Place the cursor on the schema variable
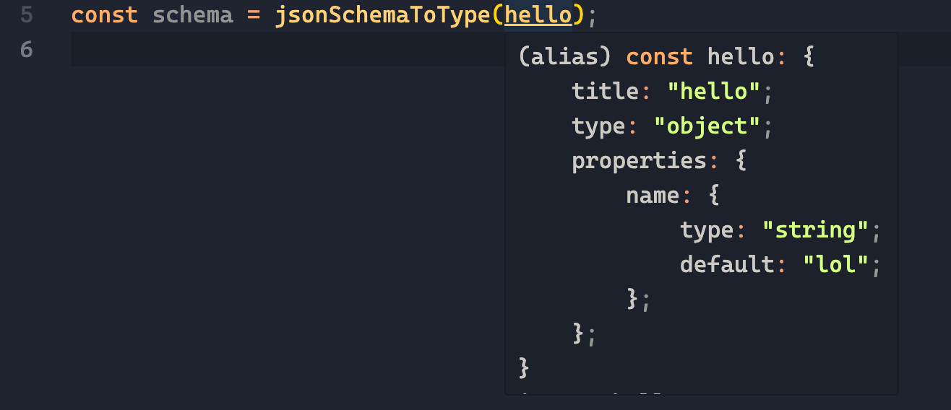Screen dimensions: 951x410 (193, 15)
